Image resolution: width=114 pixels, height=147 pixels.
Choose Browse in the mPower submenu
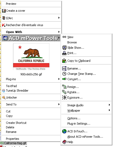86,42
